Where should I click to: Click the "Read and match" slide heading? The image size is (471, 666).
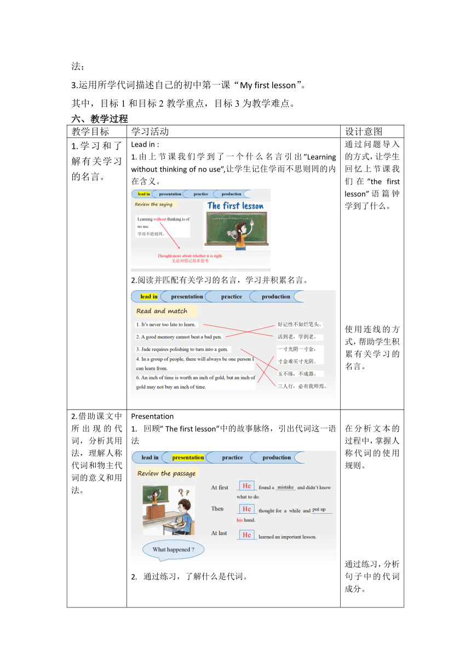pyautogui.click(x=162, y=311)
